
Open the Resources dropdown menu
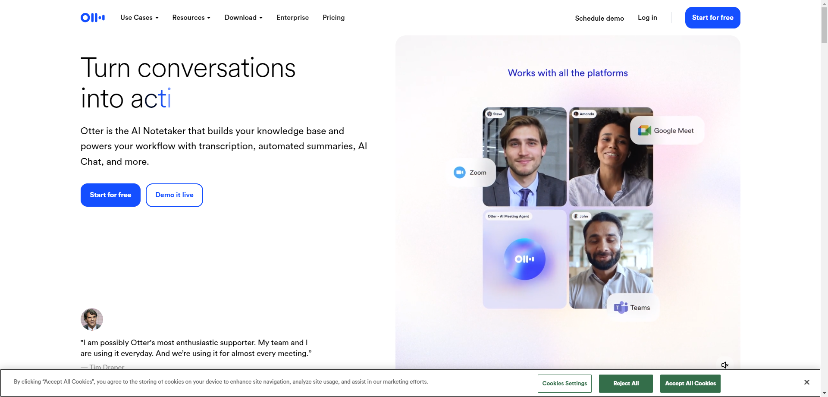[191, 18]
